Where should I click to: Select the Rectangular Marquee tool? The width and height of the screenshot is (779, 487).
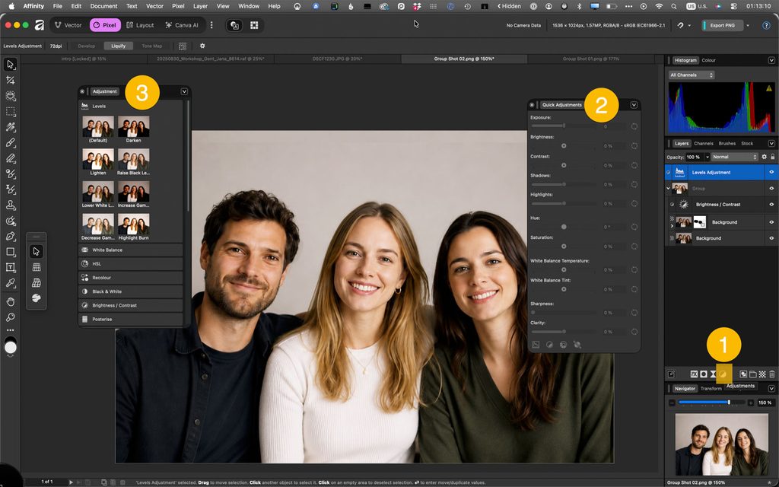[x=11, y=111]
